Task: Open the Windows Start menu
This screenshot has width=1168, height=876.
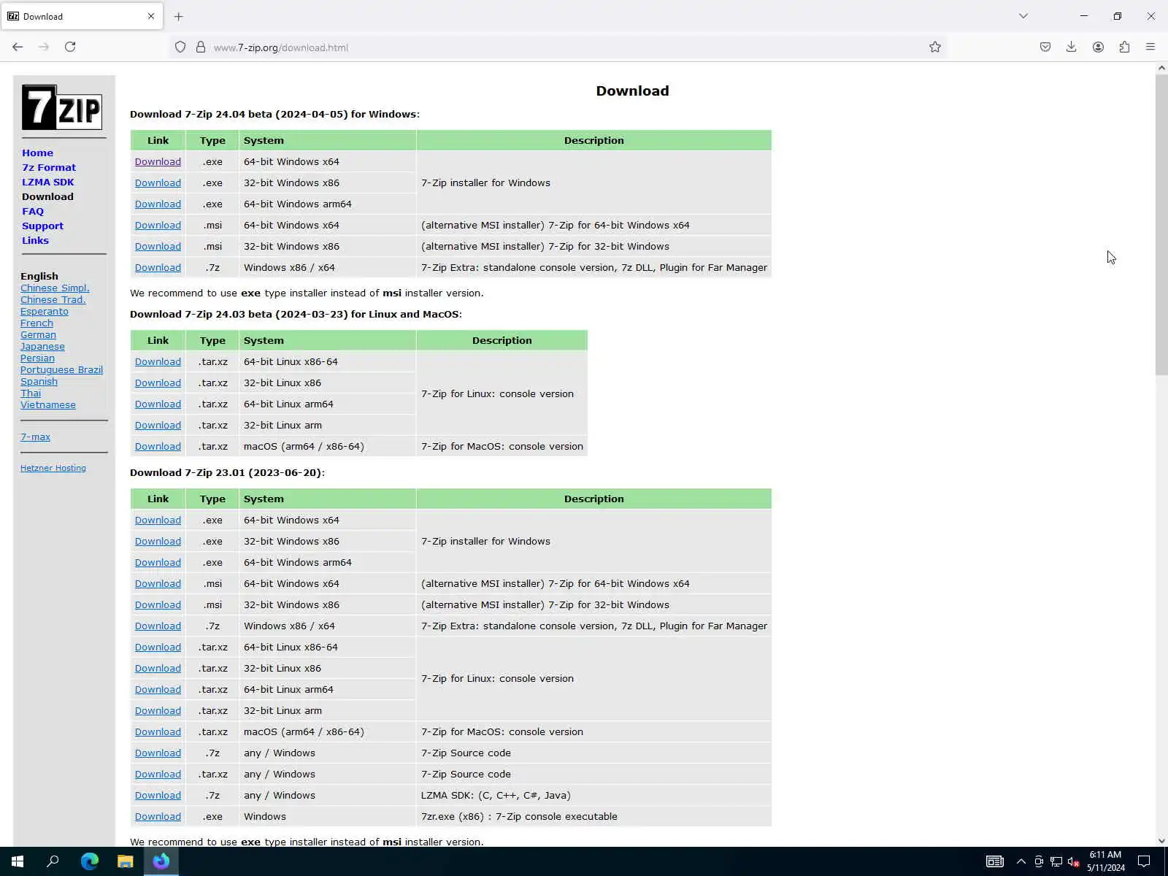Action: pyautogui.click(x=18, y=861)
